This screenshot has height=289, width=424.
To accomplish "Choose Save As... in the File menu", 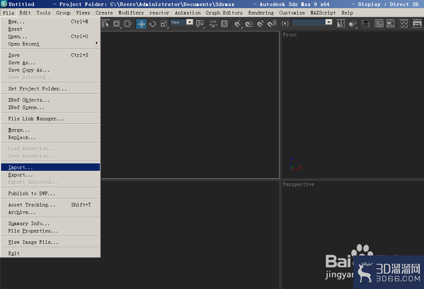I will click(x=50, y=62).
